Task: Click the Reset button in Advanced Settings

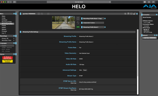Action: point(85,70)
